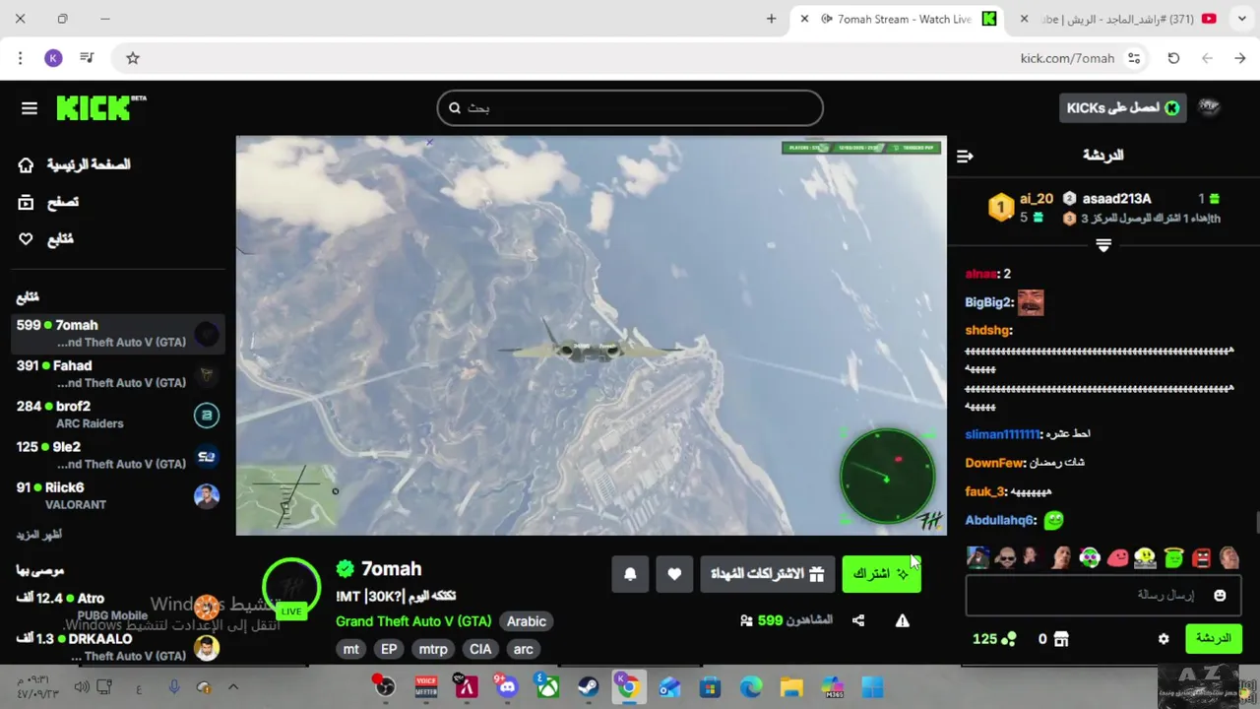This screenshot has width=1260, height=709.
Task: Open File Explorer from taskbar
Action: click(791, 686)
